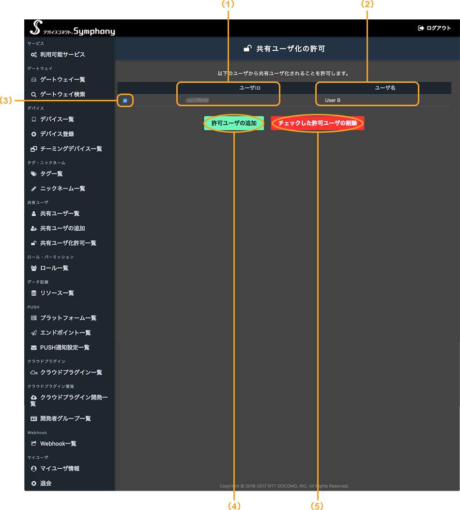The width and height of the screenshot is (460, 510).
Task: Go to ゲートウェイ検索 page
Action: click(x=62, y=95)
